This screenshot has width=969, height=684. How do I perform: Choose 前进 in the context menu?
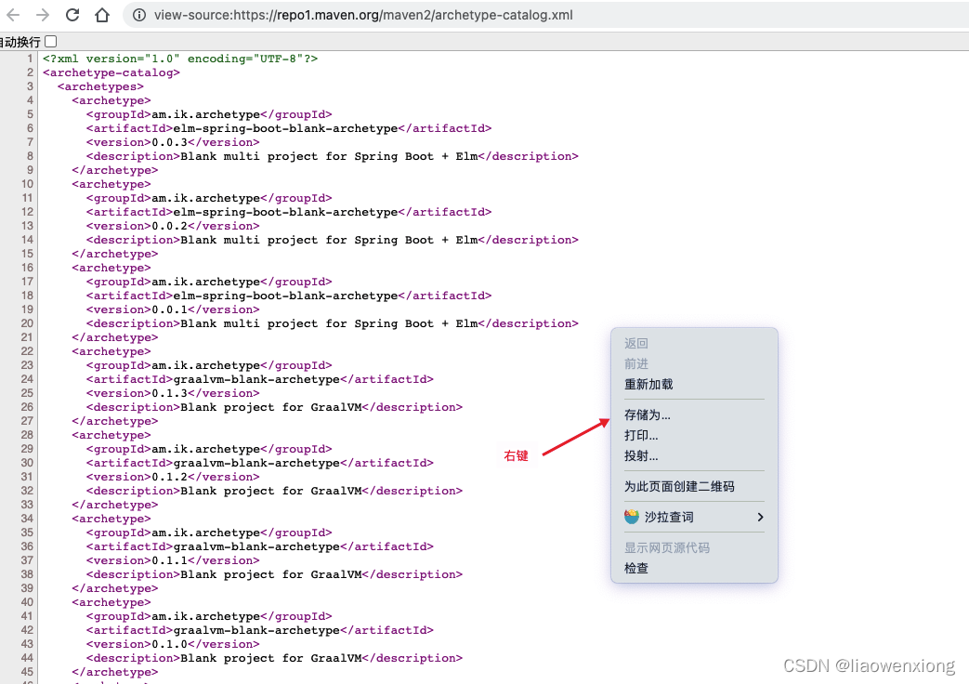[x=635, y=363]
